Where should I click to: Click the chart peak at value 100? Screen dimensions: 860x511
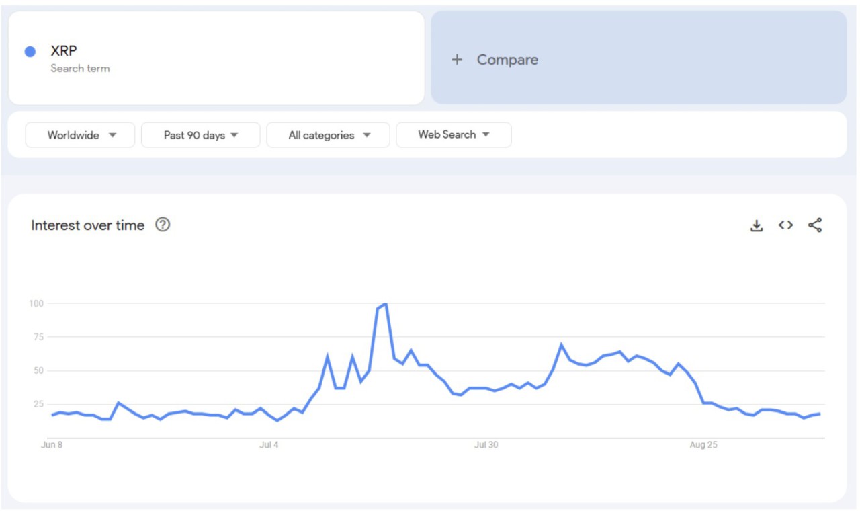[x=385, y=305]
